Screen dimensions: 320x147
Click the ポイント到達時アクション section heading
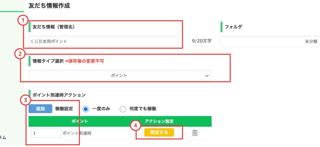click(x=59, y=95)
